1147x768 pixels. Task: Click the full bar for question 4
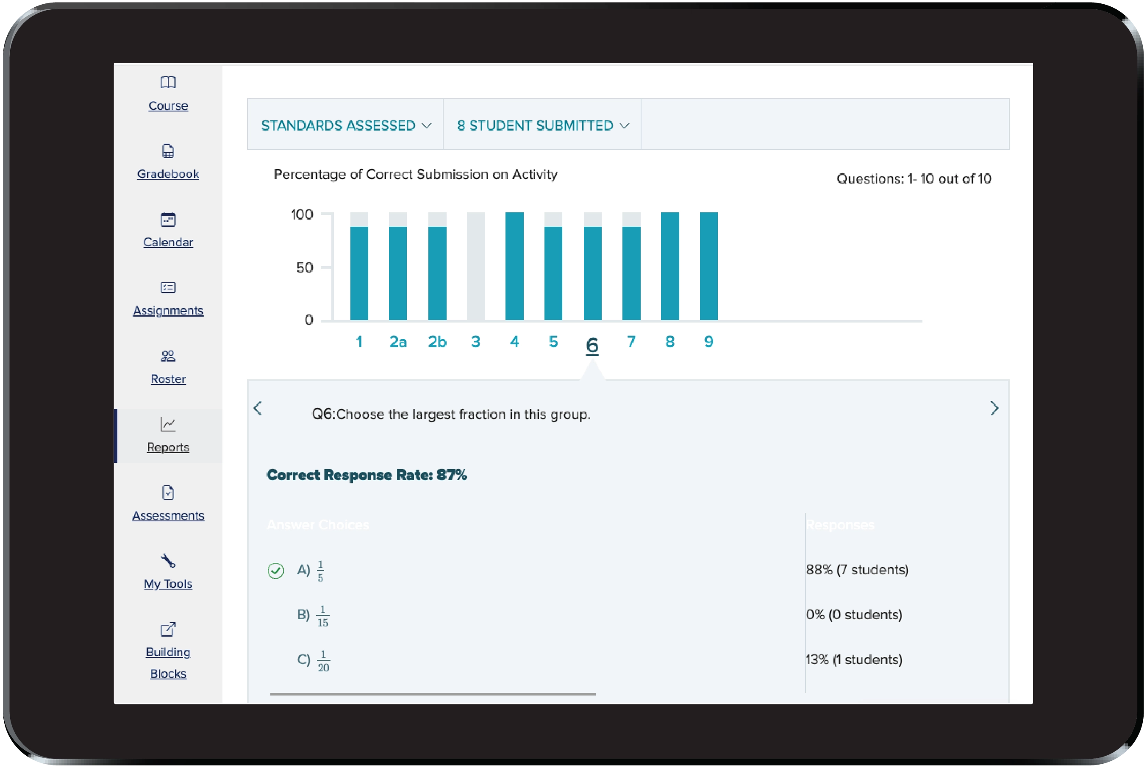[x=514, y=266]
